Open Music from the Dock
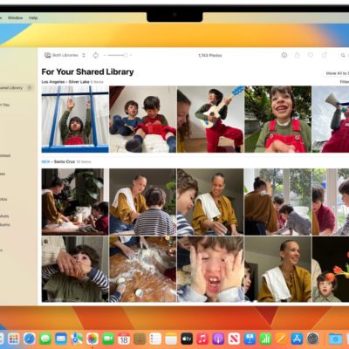Image resolution: width=349 pixels, height=349 pixels. tap(202, 339)
